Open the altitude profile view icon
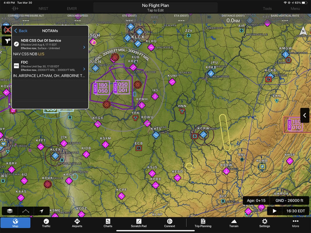The height and width of the screenshot is (233, 311). [26, 211]
